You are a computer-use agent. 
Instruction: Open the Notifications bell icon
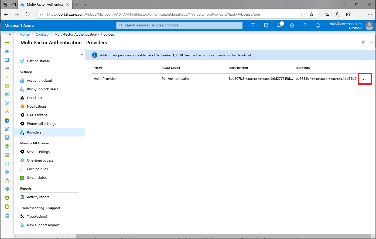[279, 25]
